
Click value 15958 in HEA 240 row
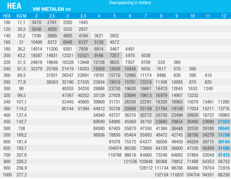point(99,69)
